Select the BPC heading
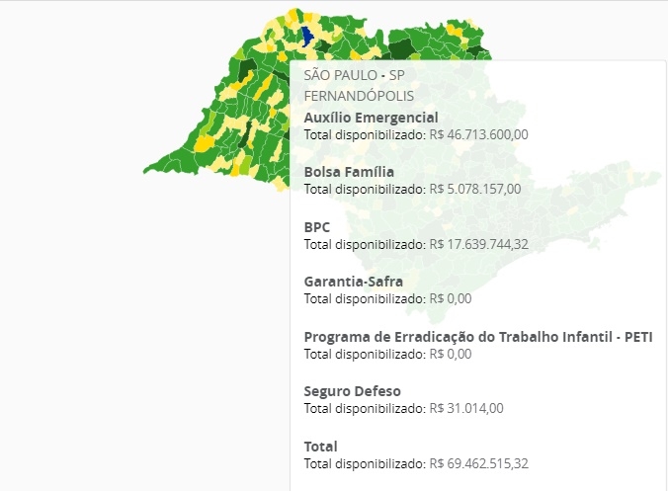668x491 pixels. pyautogui.click(x=317, y=226)
